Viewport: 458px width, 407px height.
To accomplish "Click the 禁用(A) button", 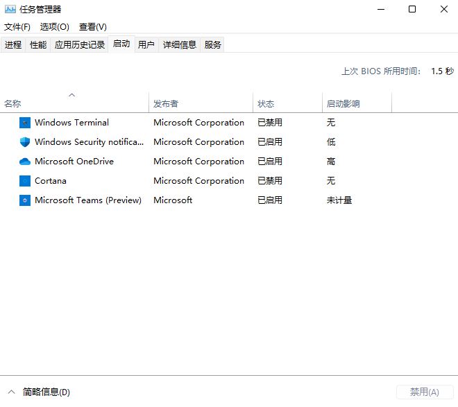I will click(425, 392).
